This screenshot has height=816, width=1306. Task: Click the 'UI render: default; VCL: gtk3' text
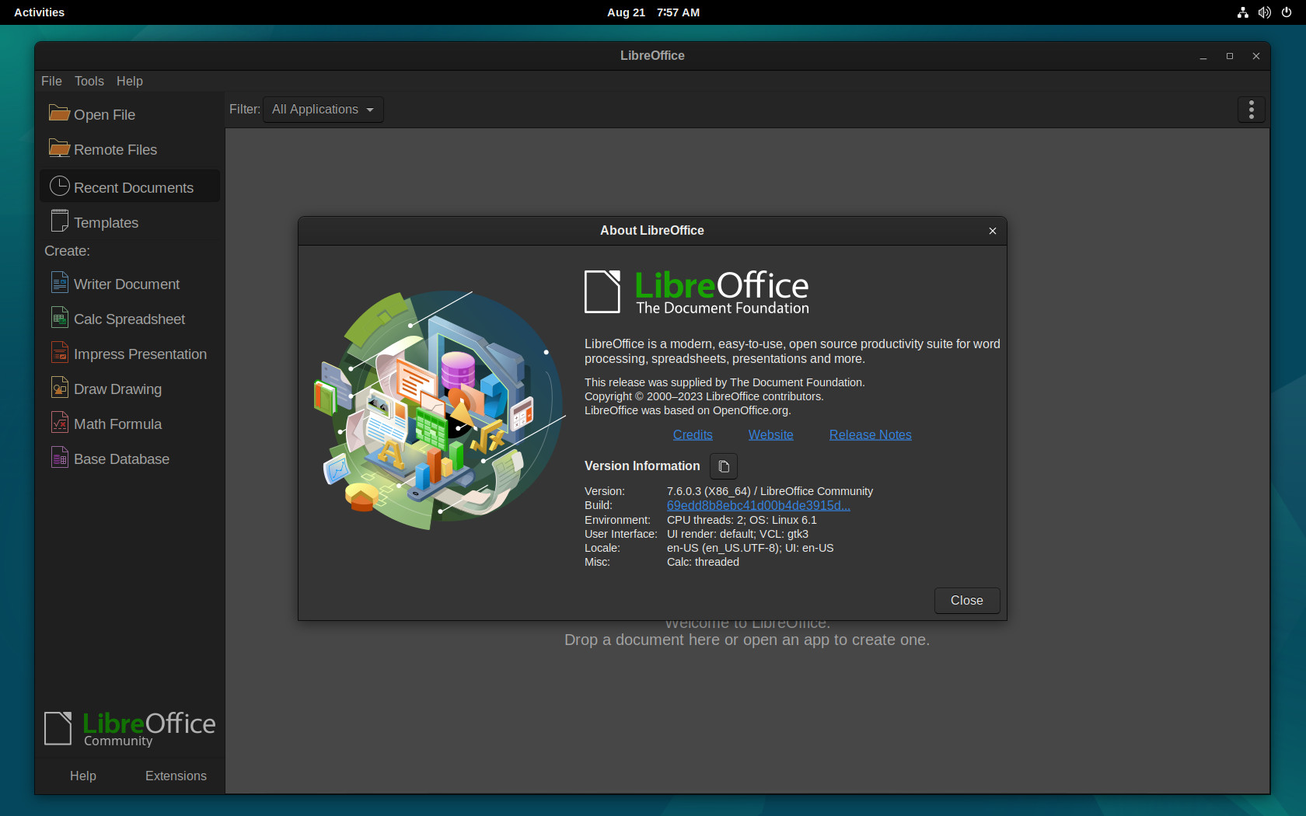pos(738,534)
